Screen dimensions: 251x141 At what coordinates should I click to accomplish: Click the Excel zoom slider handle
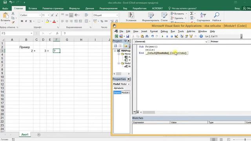245,139
